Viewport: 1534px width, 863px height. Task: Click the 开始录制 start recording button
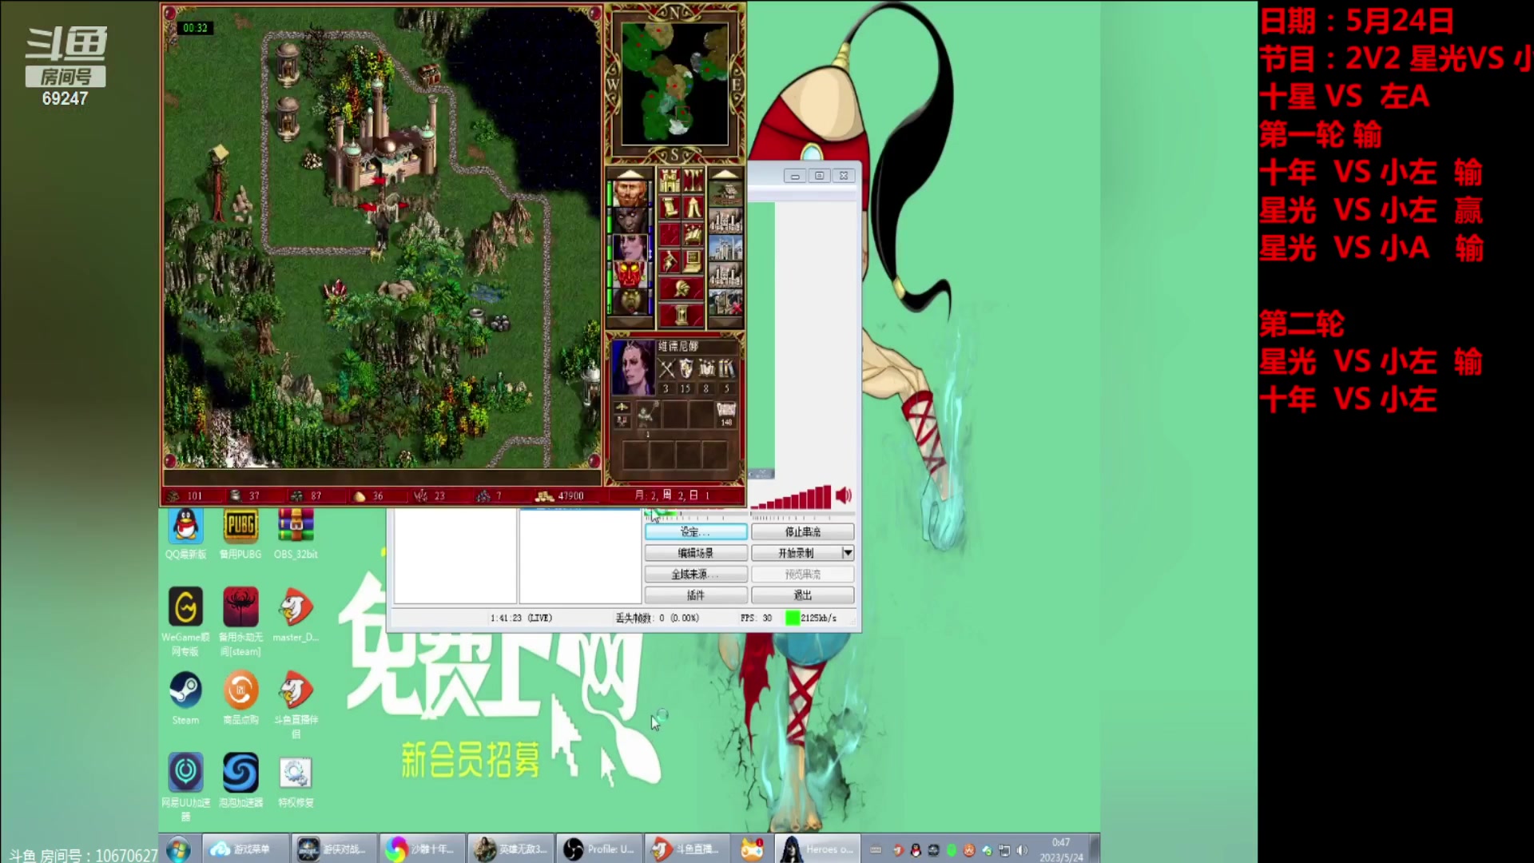796,553
